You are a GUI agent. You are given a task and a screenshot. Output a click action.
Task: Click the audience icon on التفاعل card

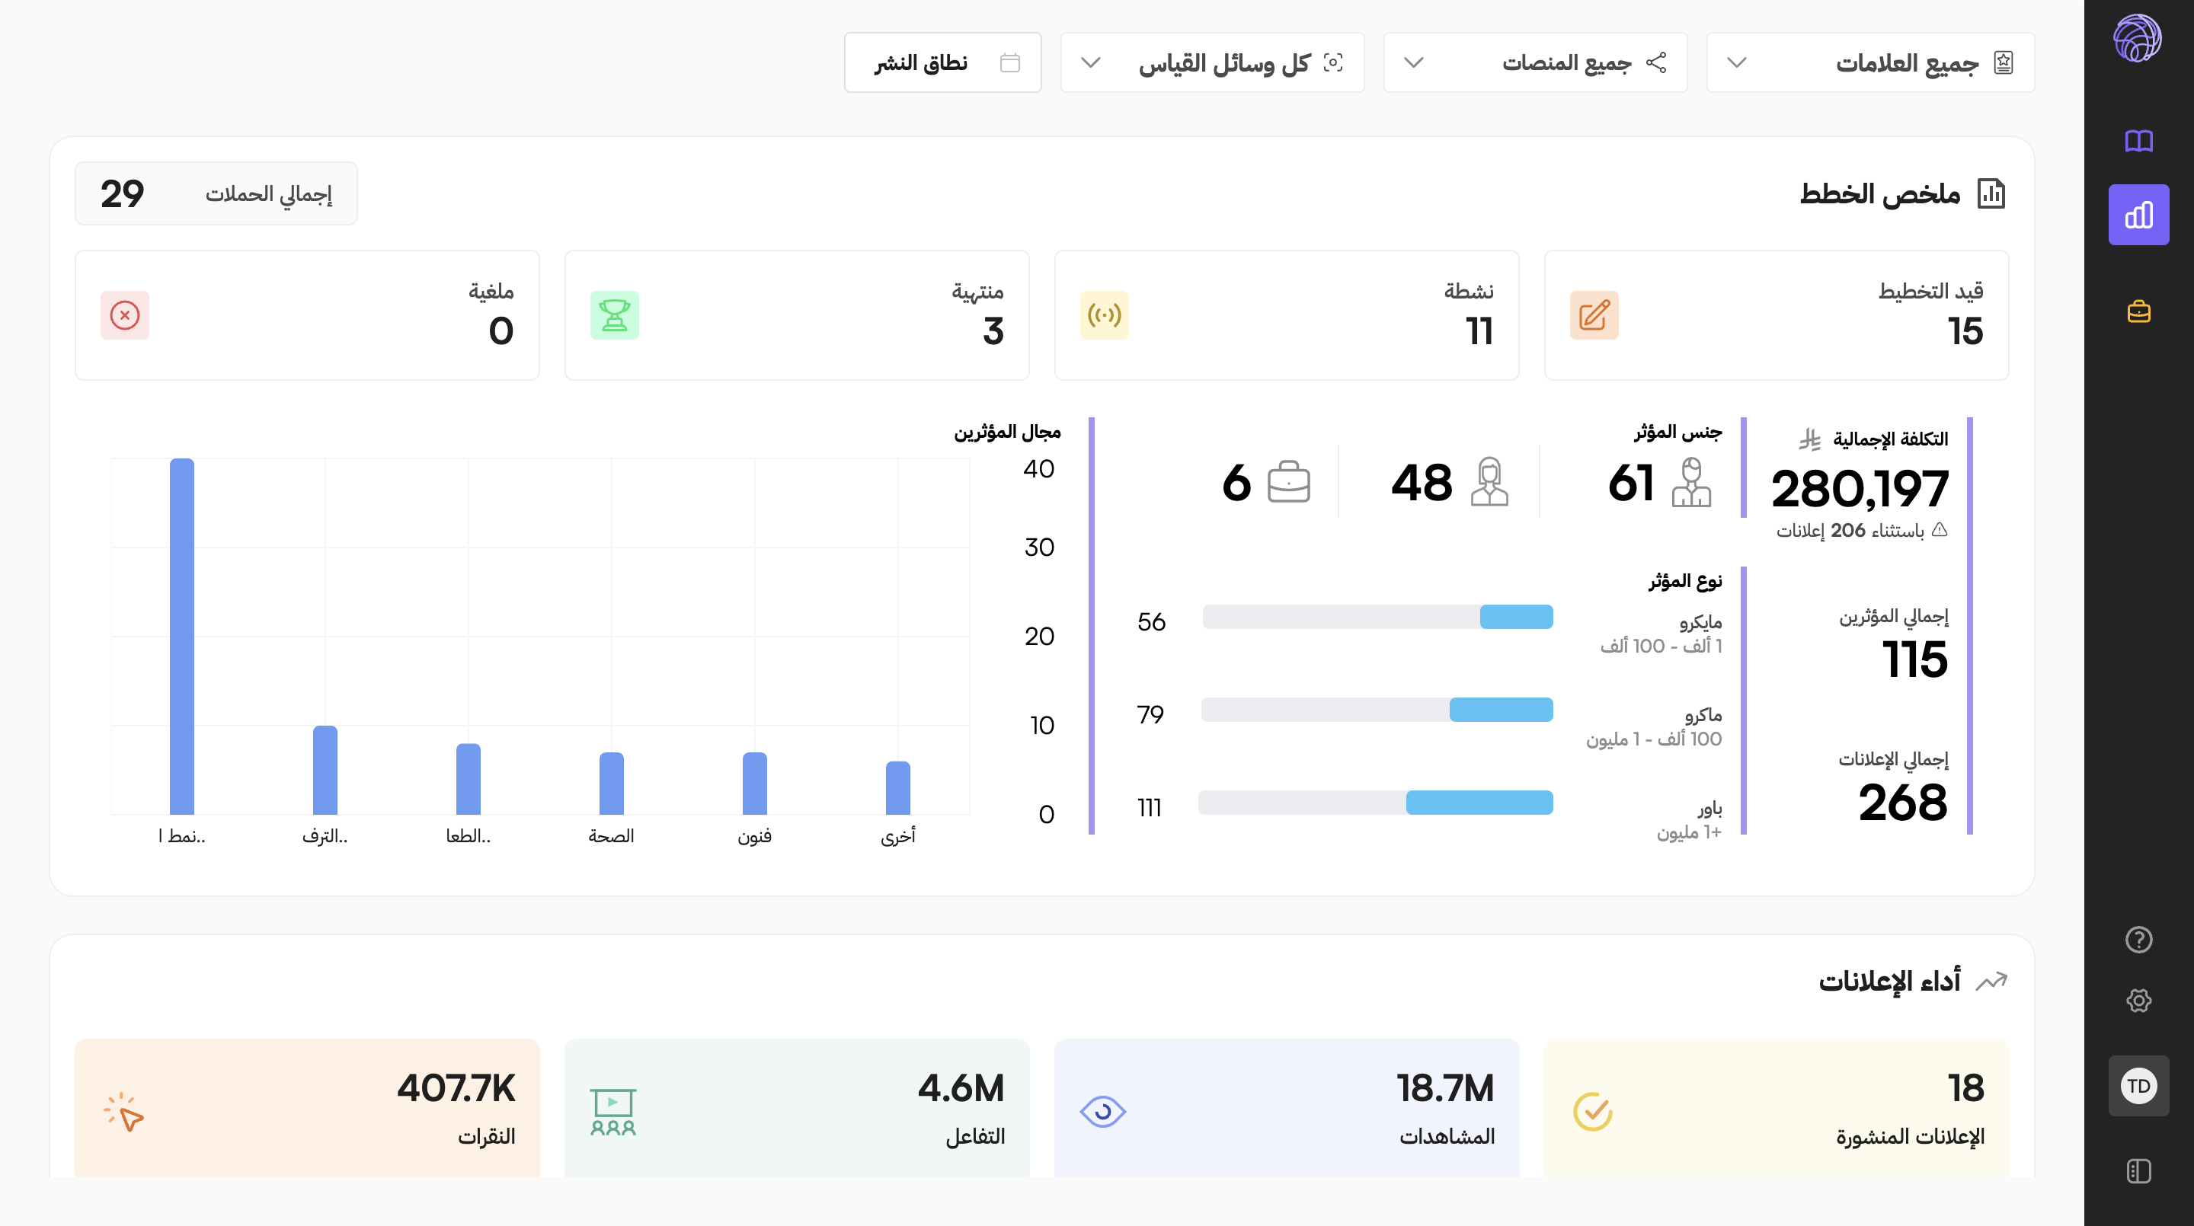point(613,1112)
